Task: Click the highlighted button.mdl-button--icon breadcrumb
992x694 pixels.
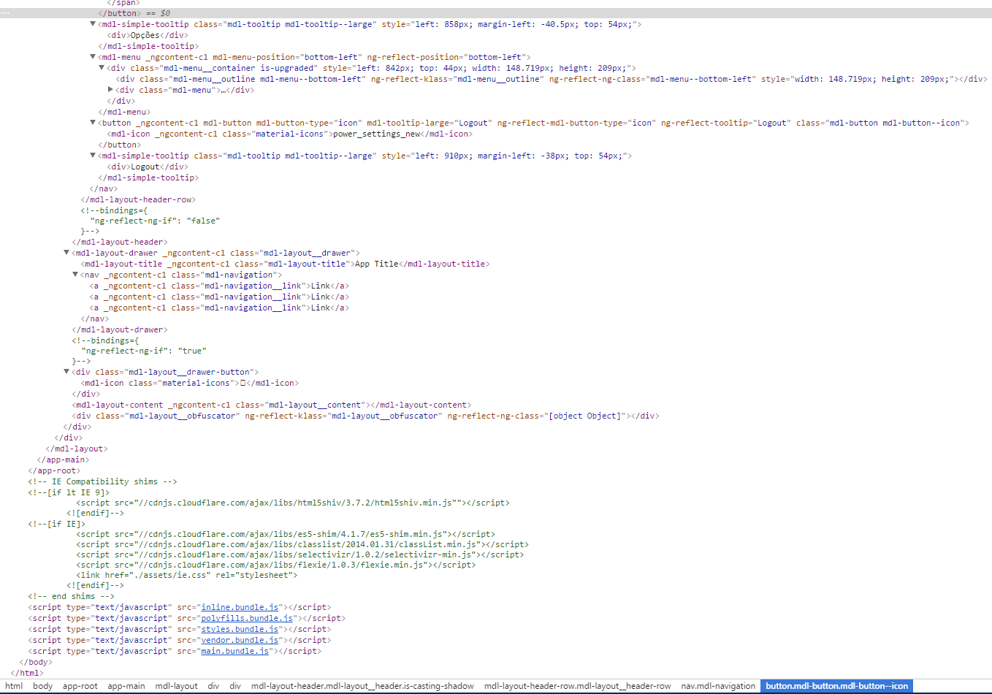Action: pyautogui.click(x=836, y=686)
